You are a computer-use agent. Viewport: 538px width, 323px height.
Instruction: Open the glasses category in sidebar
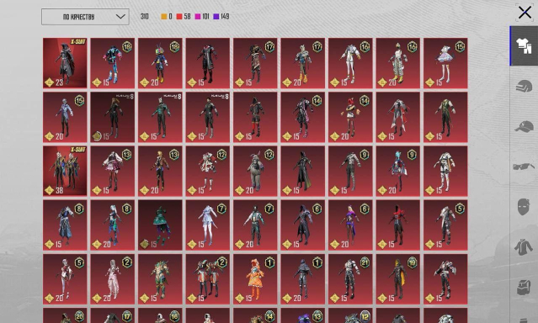pos(524,167)
